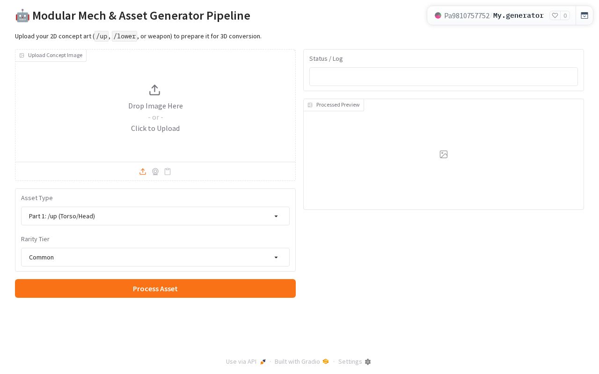
Task: Open the Pa9810757752 profile link
Action: 467,15
